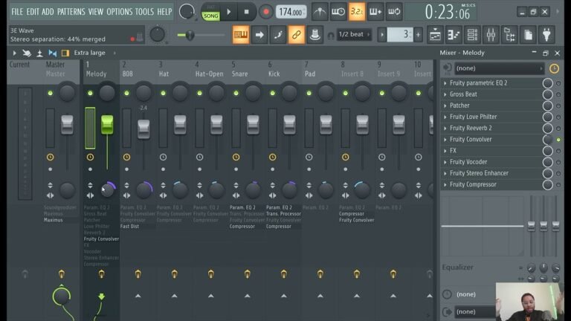Screen dimensions: 571x321
Task: Click the metronome icon
Action: [x=320, y=12]
